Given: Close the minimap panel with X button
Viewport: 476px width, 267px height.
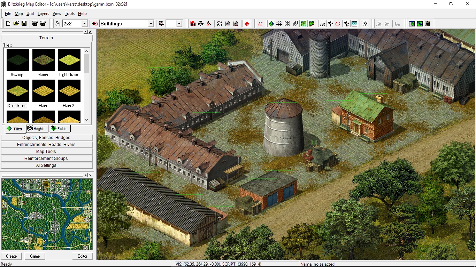Looking at the screenshot, I should [x=90, y=175].
